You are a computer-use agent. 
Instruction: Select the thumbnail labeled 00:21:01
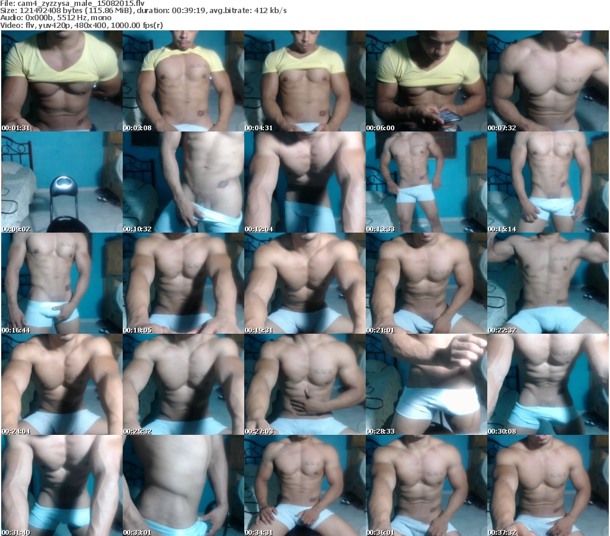tap(427, 283)
